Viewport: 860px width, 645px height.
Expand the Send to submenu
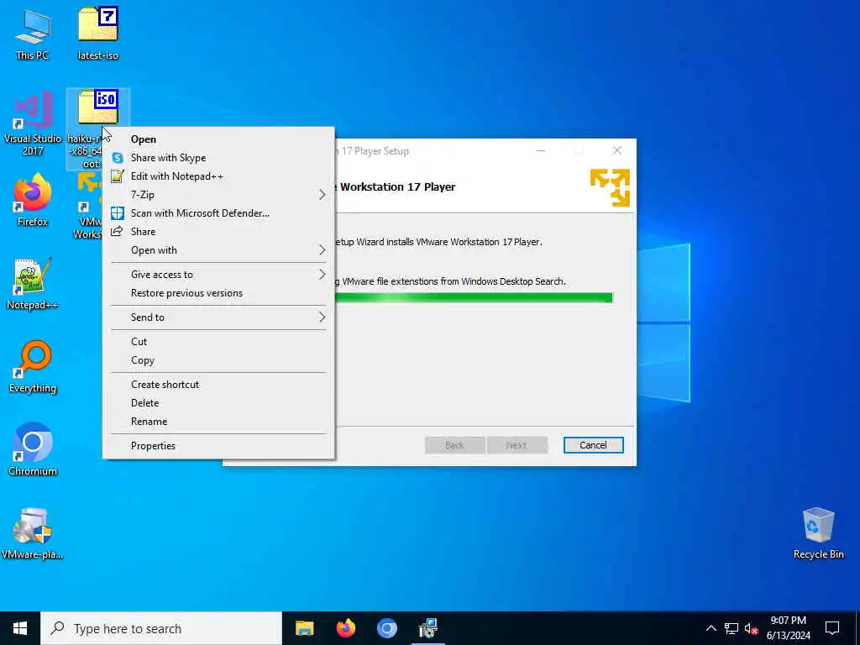(219, 317)
